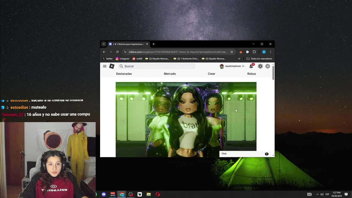This screenshot has width=352, height=198.
Task: Open a new Chrome tab
Action: tap(153, 44)
